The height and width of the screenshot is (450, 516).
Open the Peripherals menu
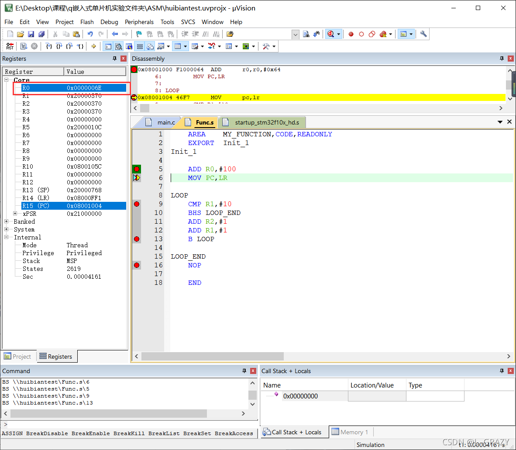click(139, 22)
